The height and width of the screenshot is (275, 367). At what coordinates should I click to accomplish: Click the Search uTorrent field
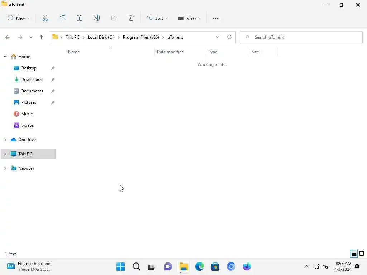click(301, 37)
